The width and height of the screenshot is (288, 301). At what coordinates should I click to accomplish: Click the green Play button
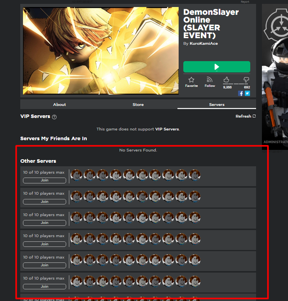[217, 67]
